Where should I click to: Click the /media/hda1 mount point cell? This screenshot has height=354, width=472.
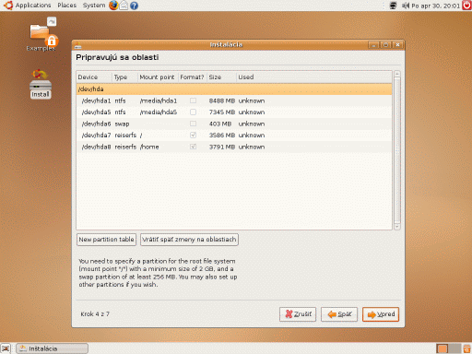tap(159, 100)
